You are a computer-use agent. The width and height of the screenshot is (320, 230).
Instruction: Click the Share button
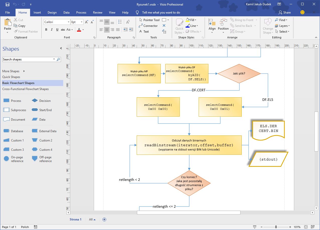point(285,13)
